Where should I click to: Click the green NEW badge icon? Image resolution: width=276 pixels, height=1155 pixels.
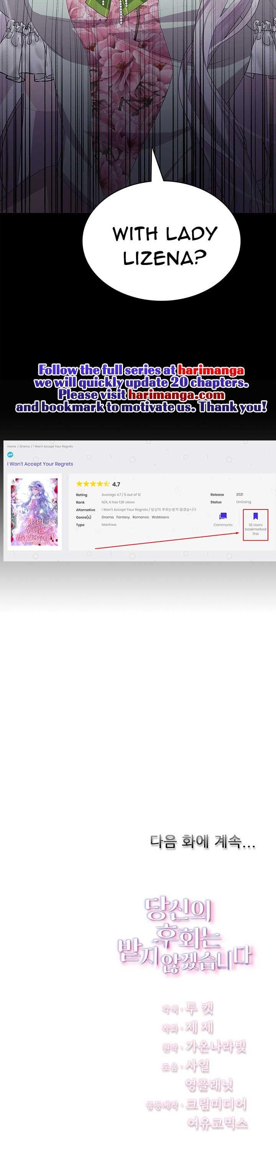[x=10, y=455]
